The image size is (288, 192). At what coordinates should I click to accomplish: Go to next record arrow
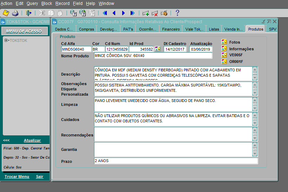pos(123,13)
